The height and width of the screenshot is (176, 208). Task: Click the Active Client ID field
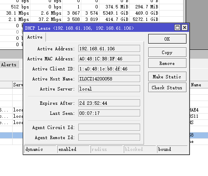pos(109,69)
